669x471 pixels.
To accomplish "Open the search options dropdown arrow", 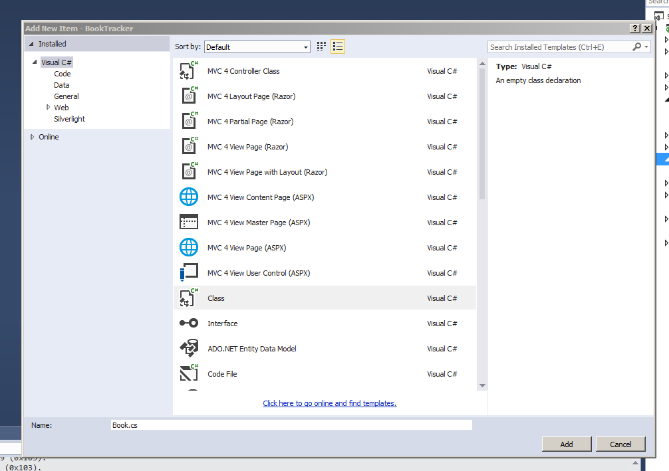I will 646,47.
